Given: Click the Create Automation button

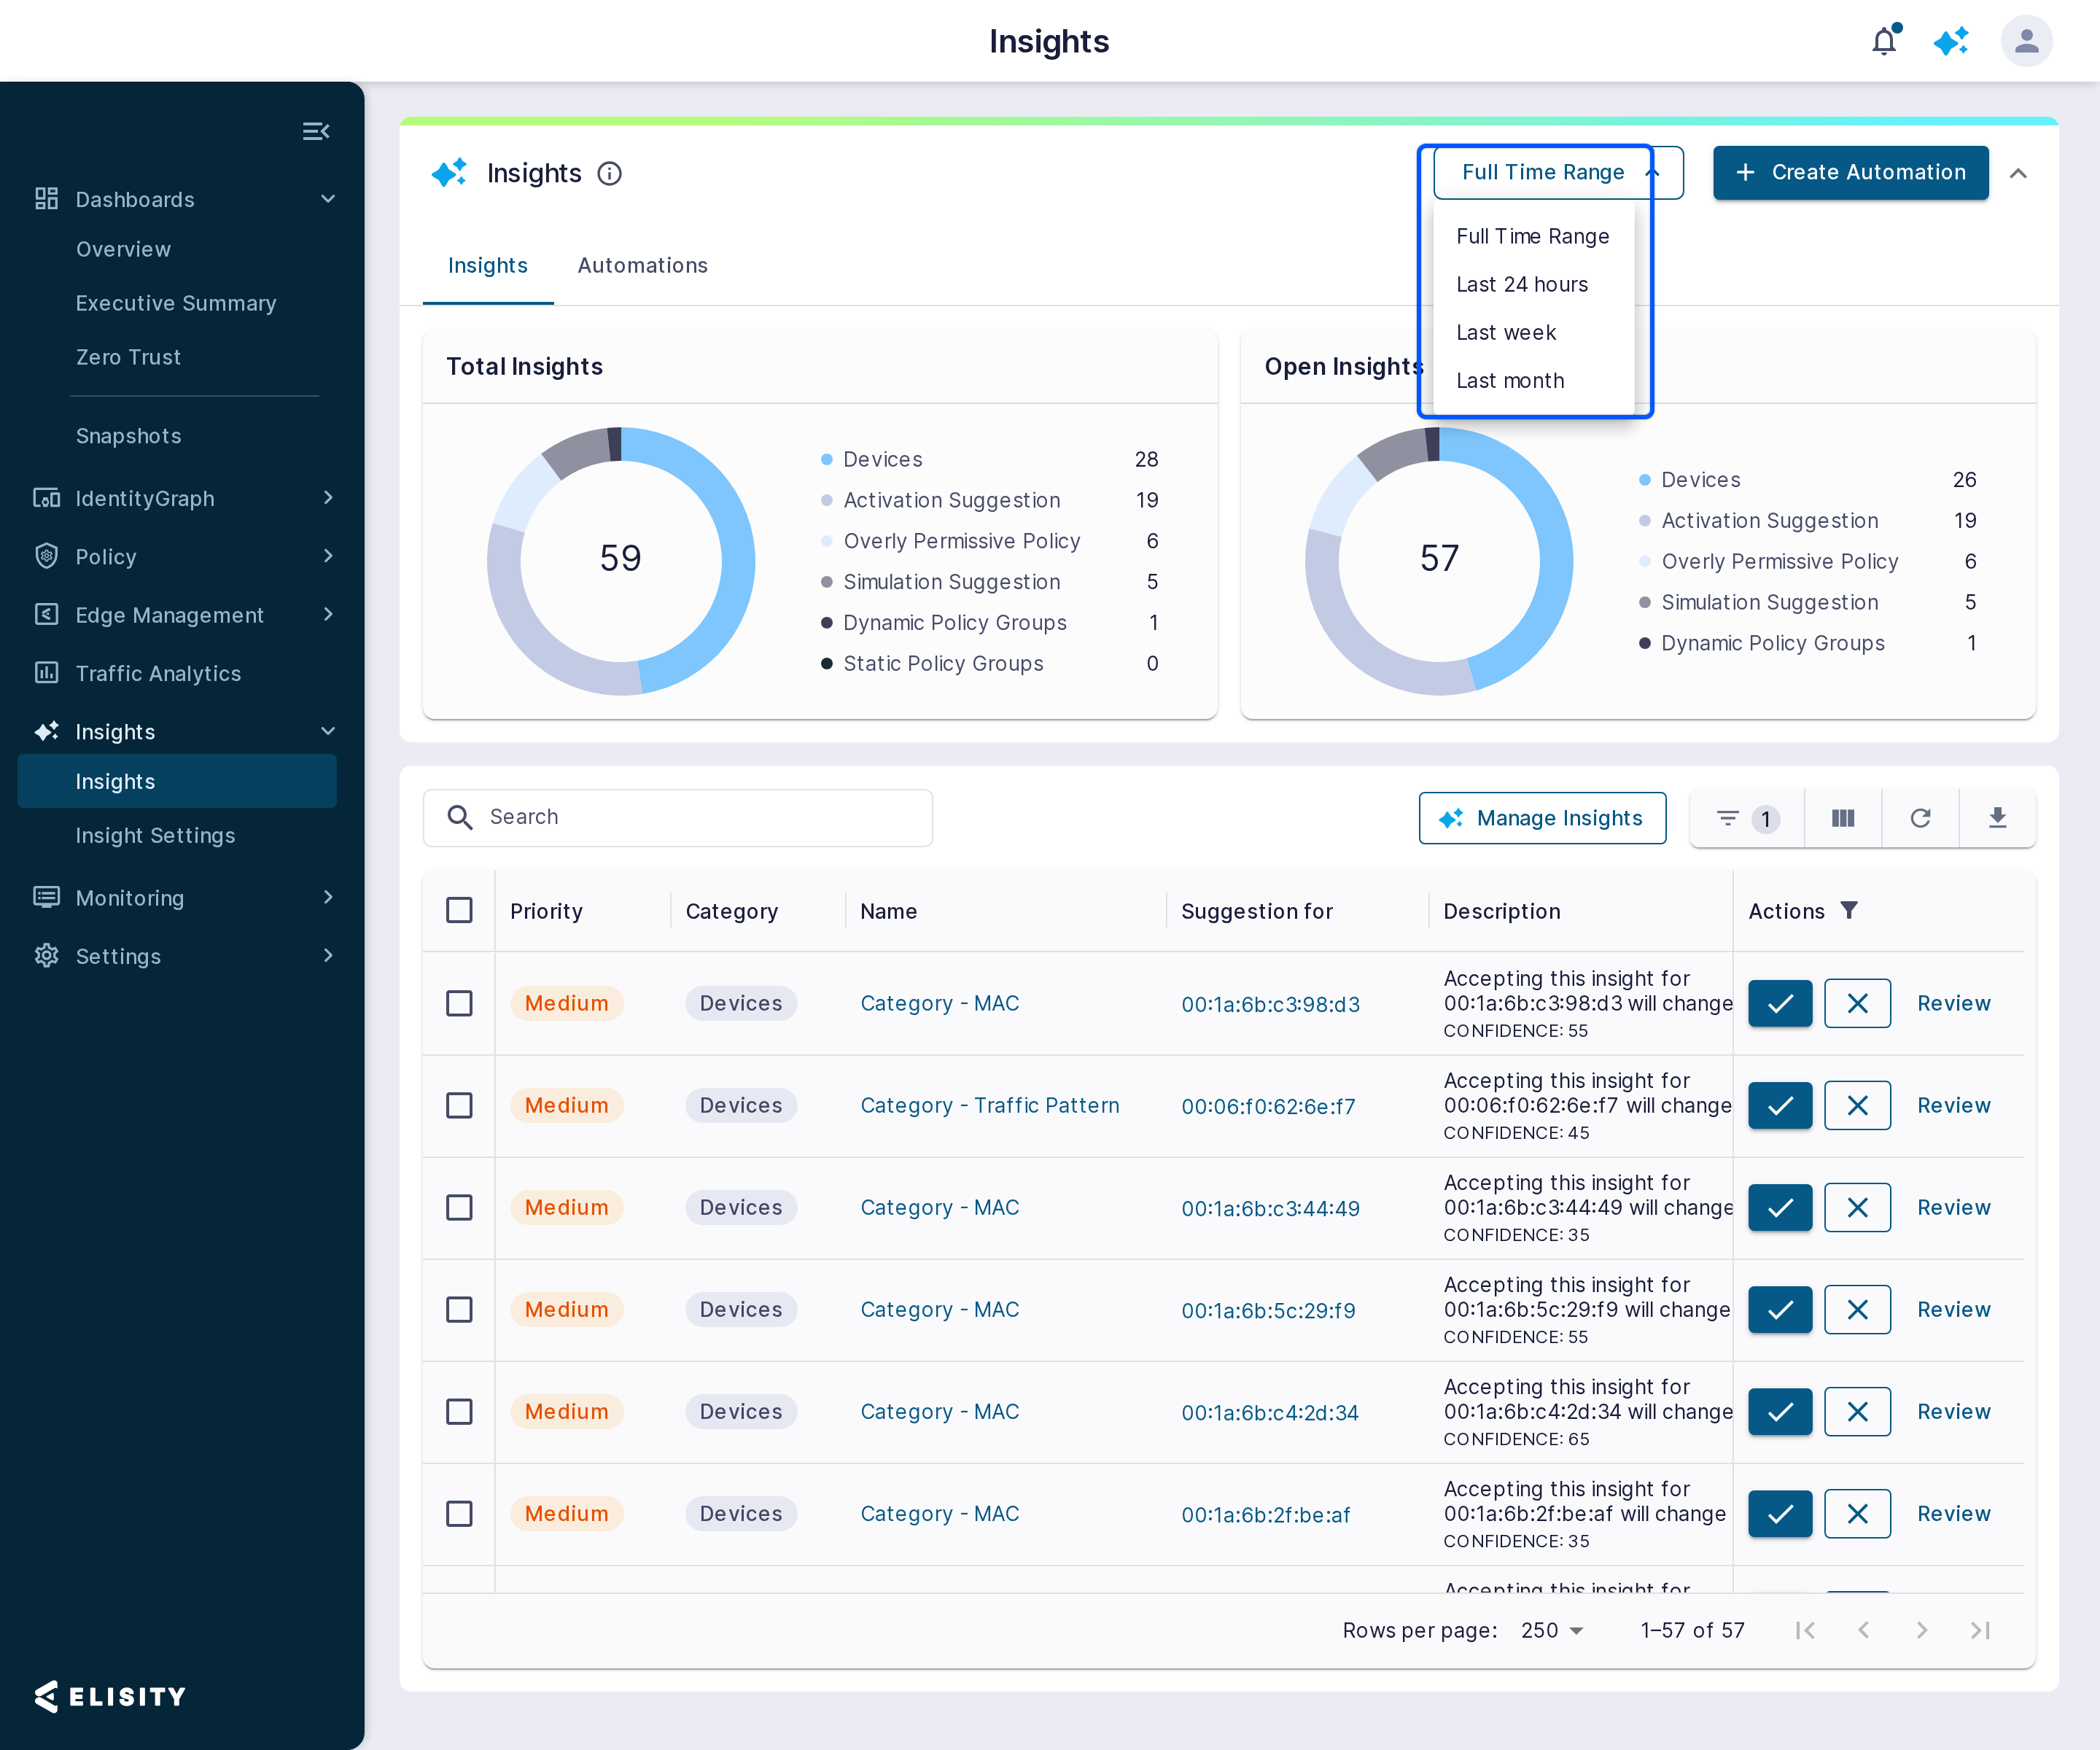Looking at the screenshot, I should 1850,173.
